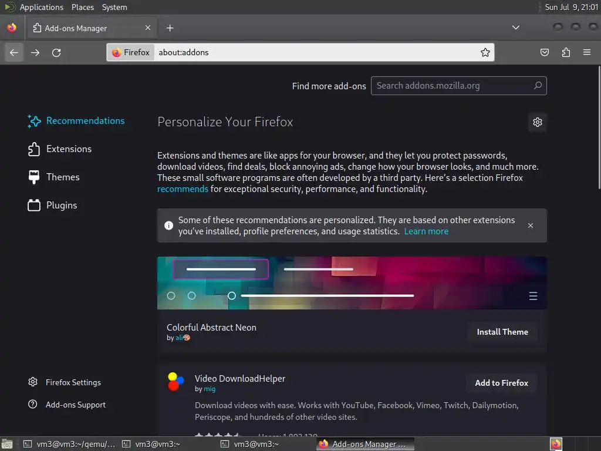Click the clock showing Sun Jul 9, 21:01

coord(572,7)
